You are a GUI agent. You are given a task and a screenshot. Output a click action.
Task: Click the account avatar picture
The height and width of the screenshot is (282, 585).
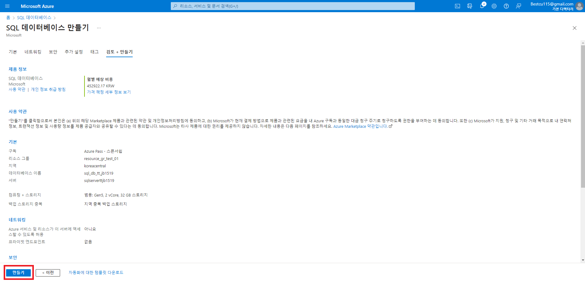[x=579, y=6]
